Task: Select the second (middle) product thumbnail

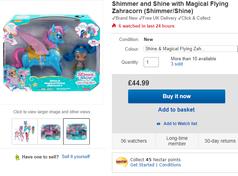Action: pos(50,132)
